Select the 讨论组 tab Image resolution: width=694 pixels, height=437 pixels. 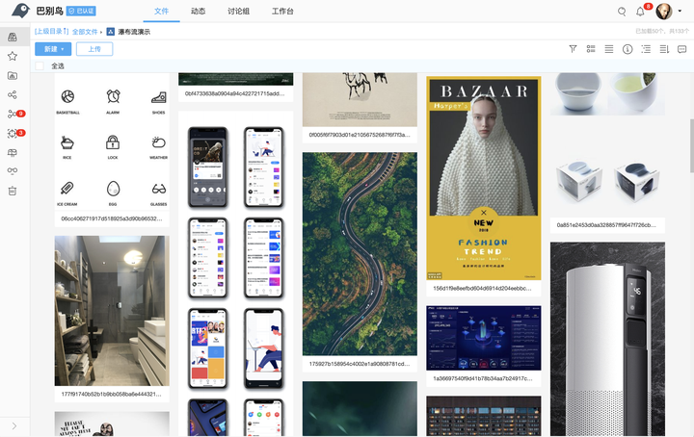(x=239, y=11)
